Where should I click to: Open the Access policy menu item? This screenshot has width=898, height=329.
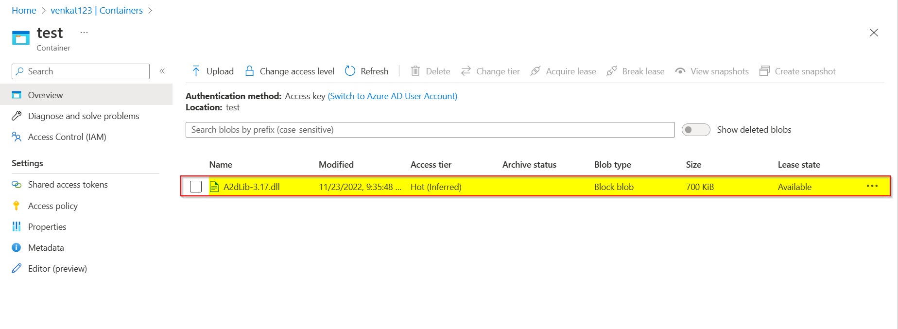tap(52, 206)
